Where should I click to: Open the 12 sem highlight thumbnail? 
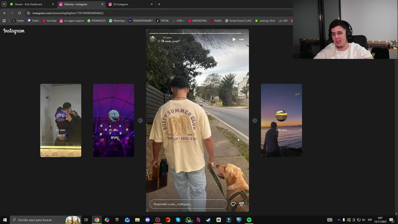[x=61, y=120]
